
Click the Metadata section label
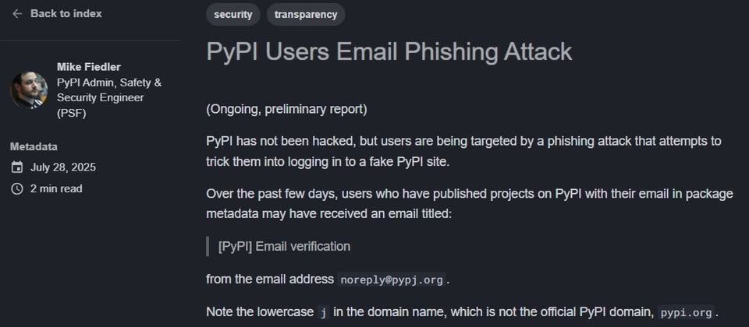34,147
